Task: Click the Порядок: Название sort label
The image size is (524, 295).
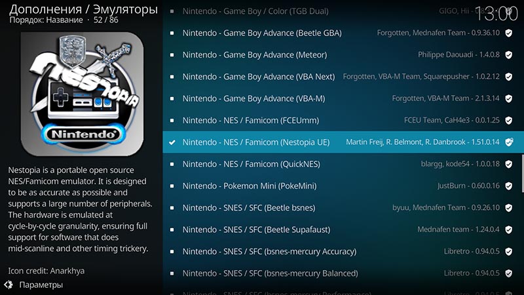Action: [x=46, y=20]
